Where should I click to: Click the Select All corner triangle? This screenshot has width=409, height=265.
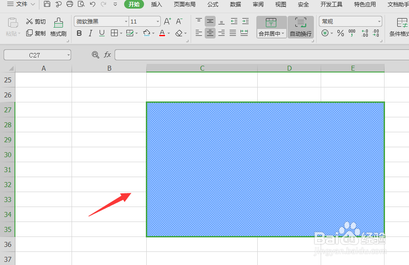pyautogui.click(x=11, y=68)
